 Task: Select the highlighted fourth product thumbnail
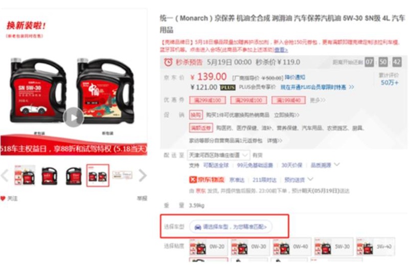[98, 175]
